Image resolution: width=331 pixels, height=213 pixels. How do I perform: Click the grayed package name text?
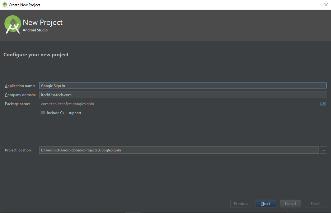point(67,104)
